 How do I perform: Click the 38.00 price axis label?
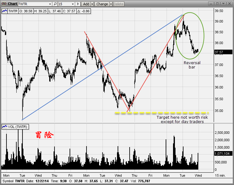(219, 43)
